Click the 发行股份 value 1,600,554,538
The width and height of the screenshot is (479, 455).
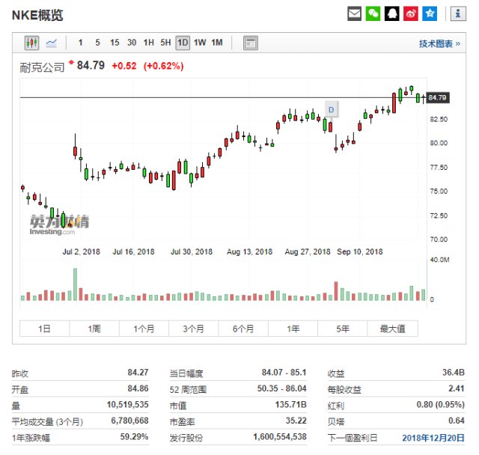click(280, 437)
